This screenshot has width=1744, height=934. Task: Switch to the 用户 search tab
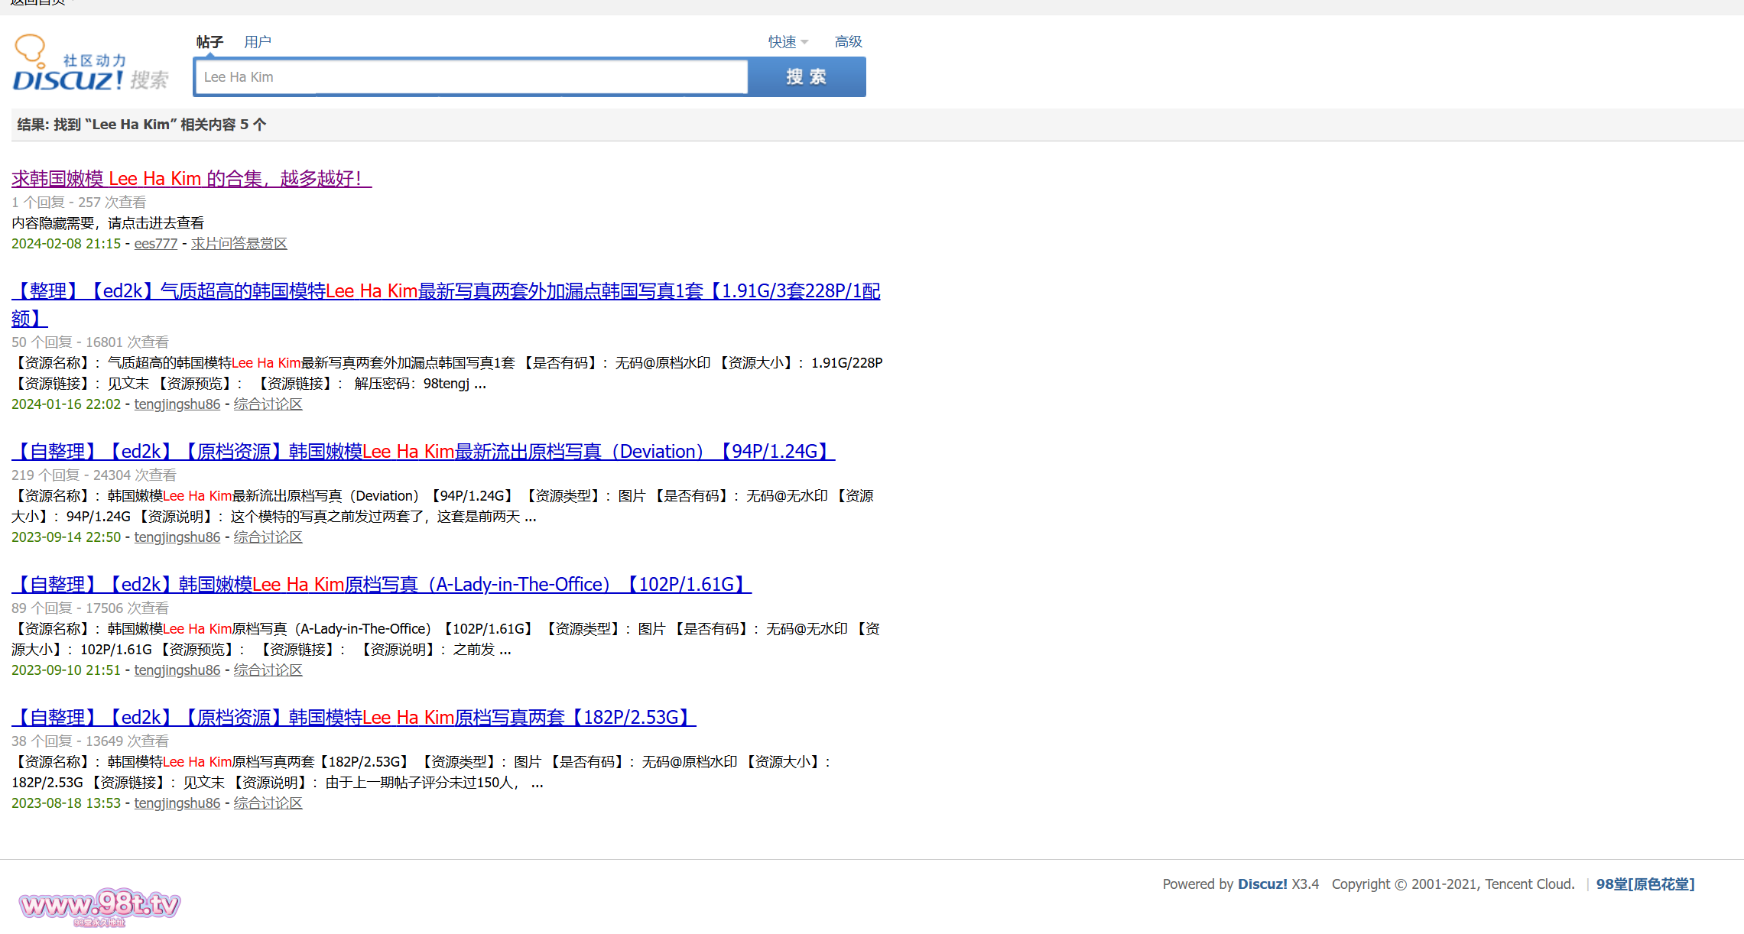pyautogui.click(x=258, y=42)
